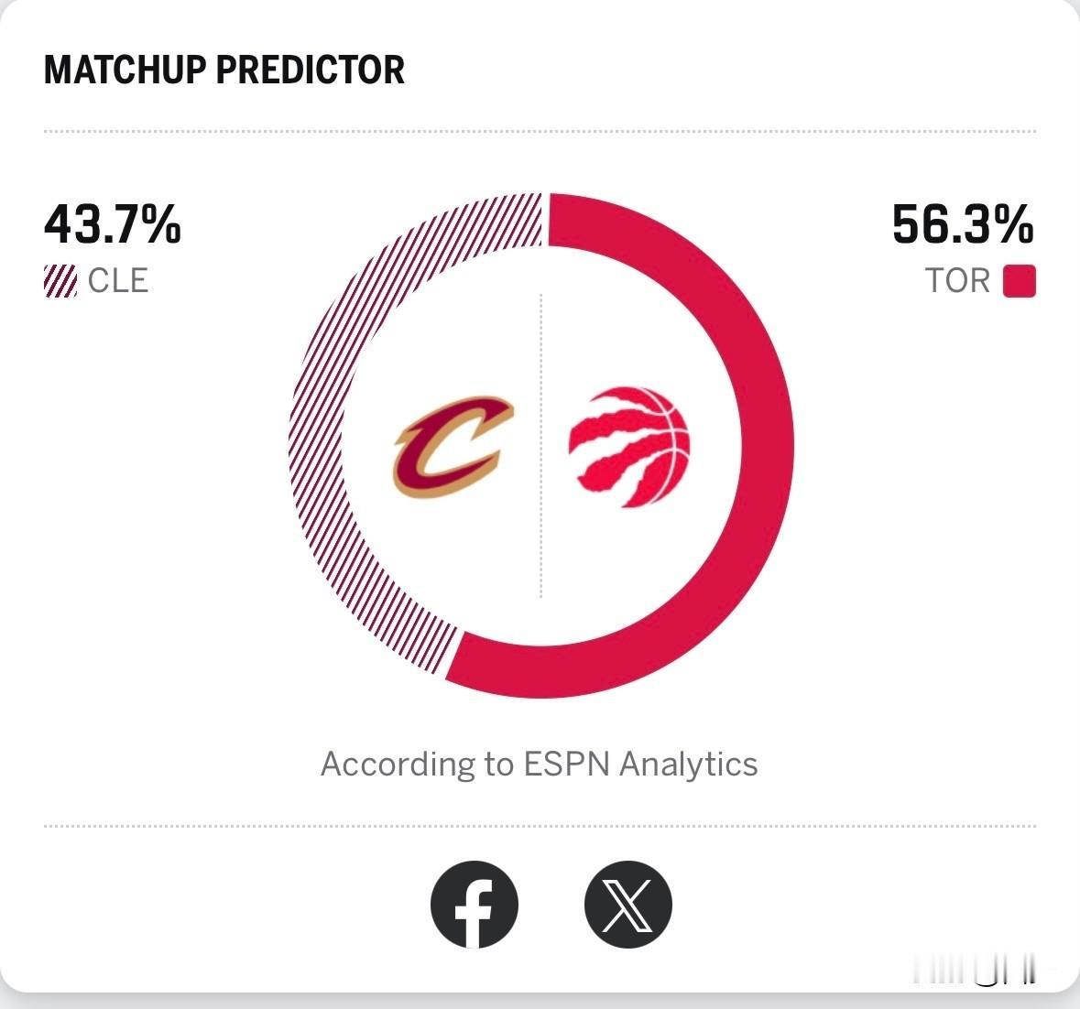
Task: Click the dotted line under the heading
Action: coord(540,132)
